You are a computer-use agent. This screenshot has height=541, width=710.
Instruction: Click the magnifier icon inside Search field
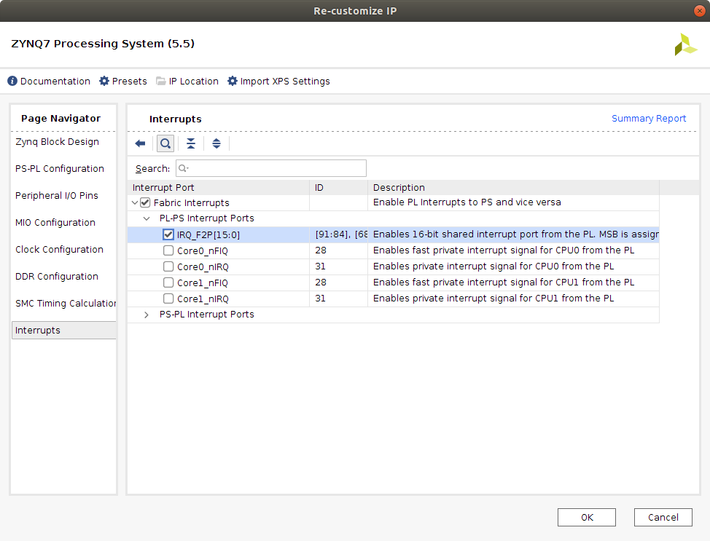[183, 168]
